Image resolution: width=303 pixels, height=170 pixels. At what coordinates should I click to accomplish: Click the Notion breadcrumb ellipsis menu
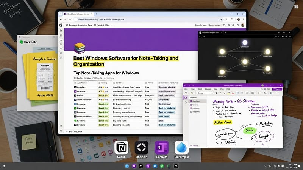click(112, 25)
